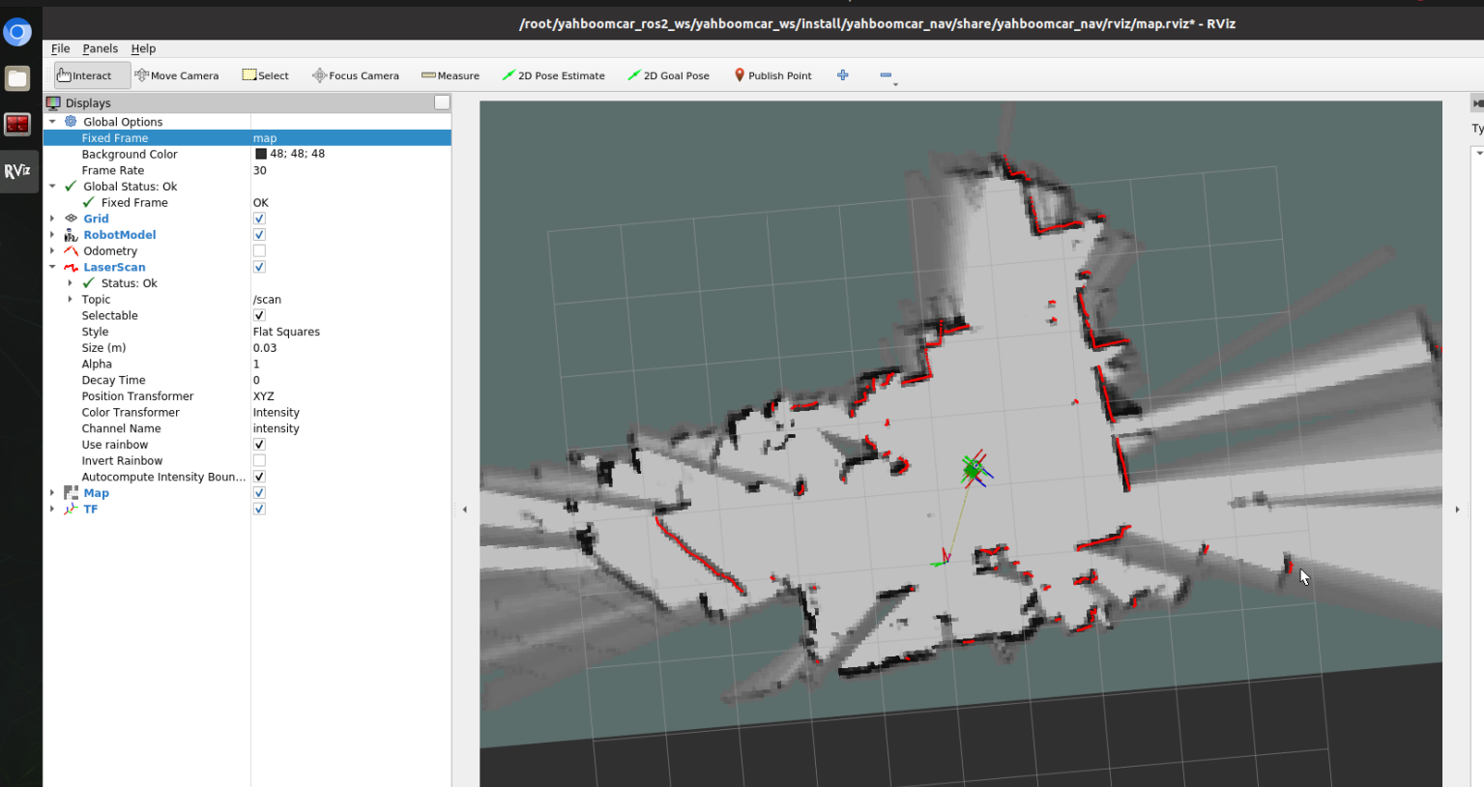Click the Select tool button

click(x=265, y=75)
